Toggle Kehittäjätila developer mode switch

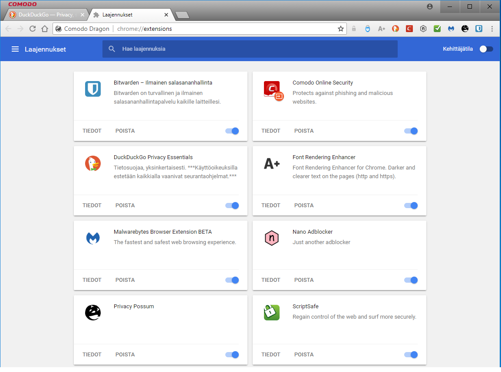tap(486, 49)
